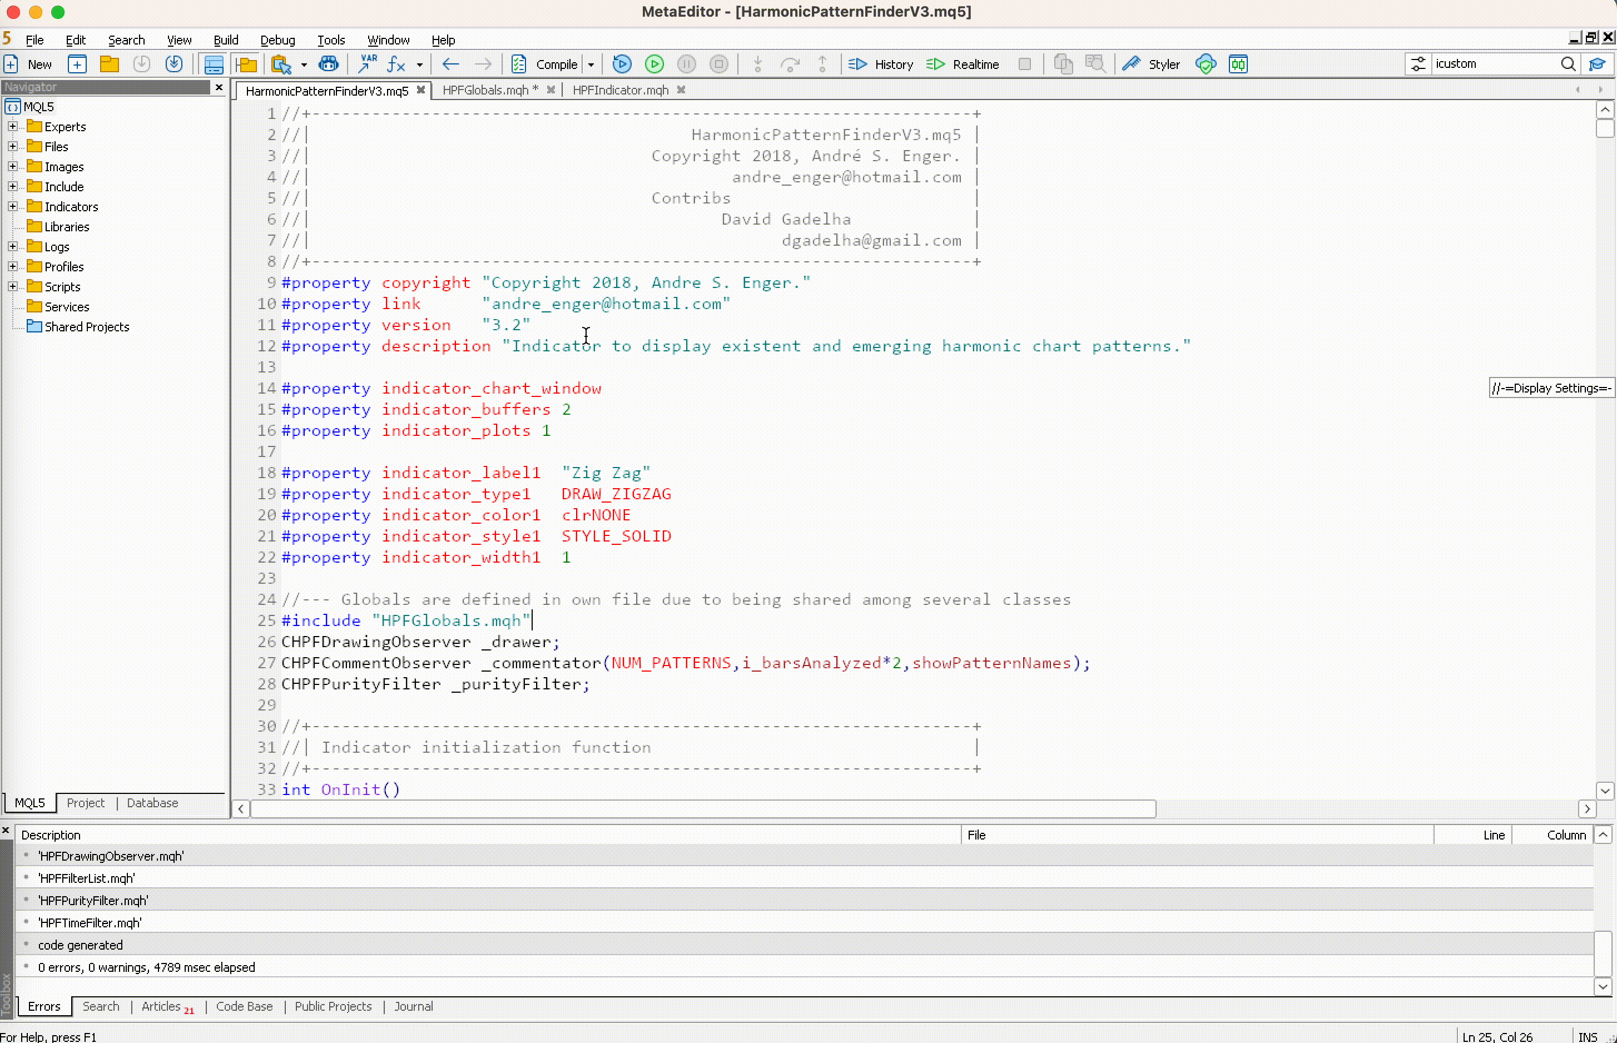This screenshot has height=1043, width=1617.
Task: Start debugging on real data blue play icon
Action: (x=622, y=64)
